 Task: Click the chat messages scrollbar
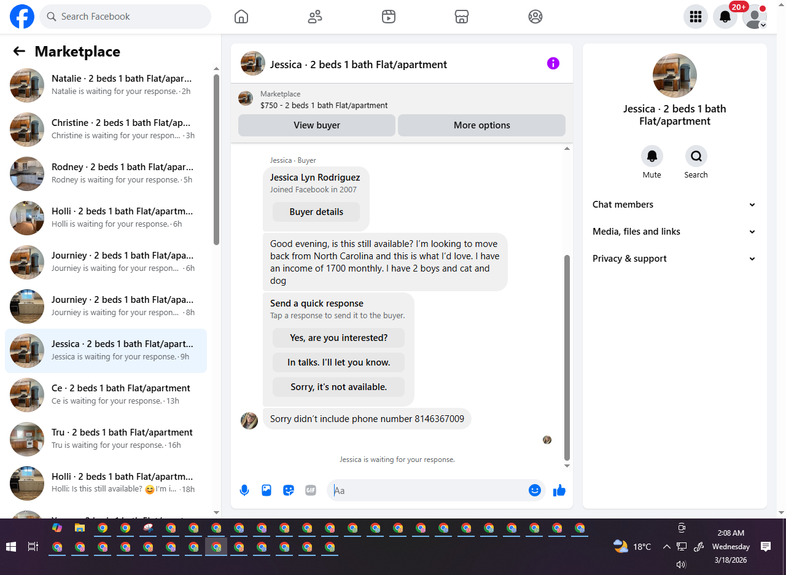click(x=567, y=358)
